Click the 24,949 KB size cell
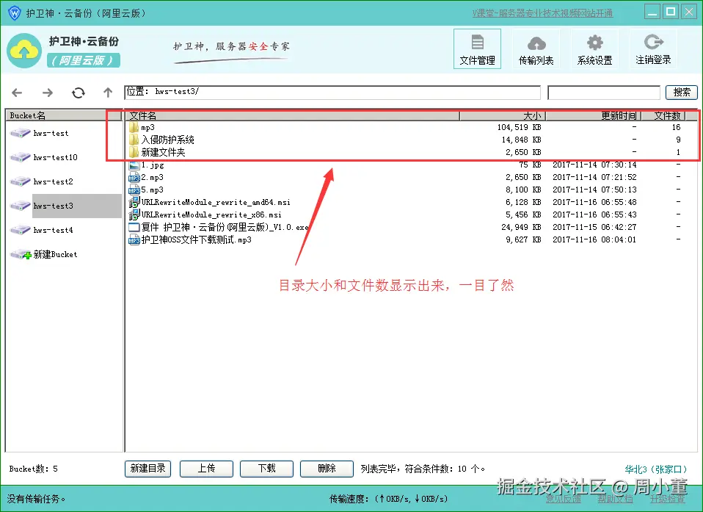The height and width of the screenshot is (512, 703). coord(521,228)
